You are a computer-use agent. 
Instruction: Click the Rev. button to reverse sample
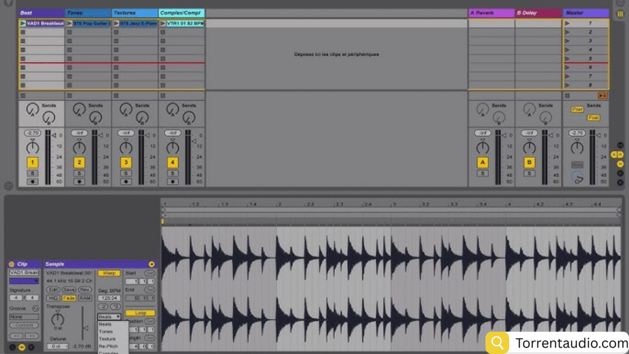point(84,289)
